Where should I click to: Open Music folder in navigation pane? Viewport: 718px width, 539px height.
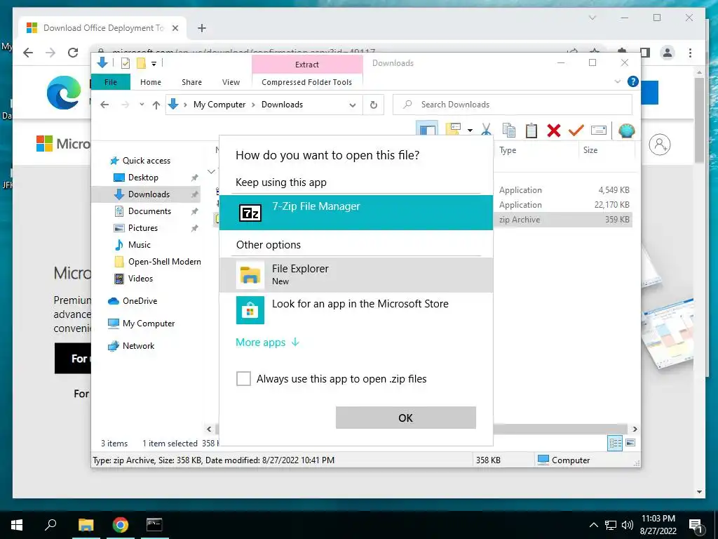pos(140,245)
